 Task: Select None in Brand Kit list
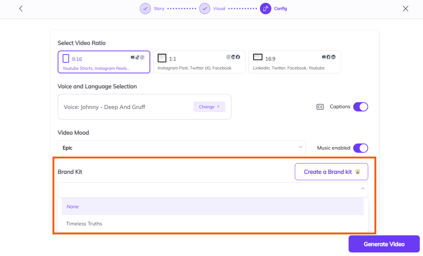pos(213,207)
